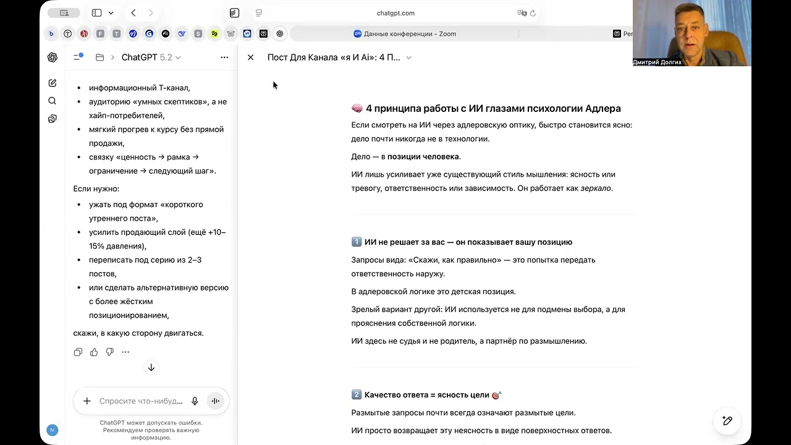Click the stacked-layers extension icon in the toolbar
The height and width of the screenshot is (445, 791).
[x=234, y=13]
